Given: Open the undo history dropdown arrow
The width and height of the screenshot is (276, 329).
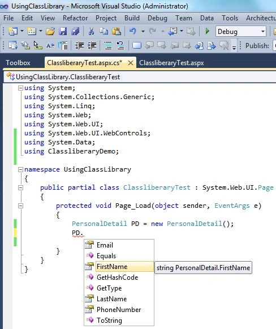Looking at the screenshot, I should (x=143, y=32).
